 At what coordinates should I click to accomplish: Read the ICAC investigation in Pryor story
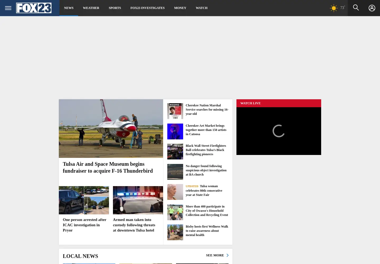[x=84, y=225]
